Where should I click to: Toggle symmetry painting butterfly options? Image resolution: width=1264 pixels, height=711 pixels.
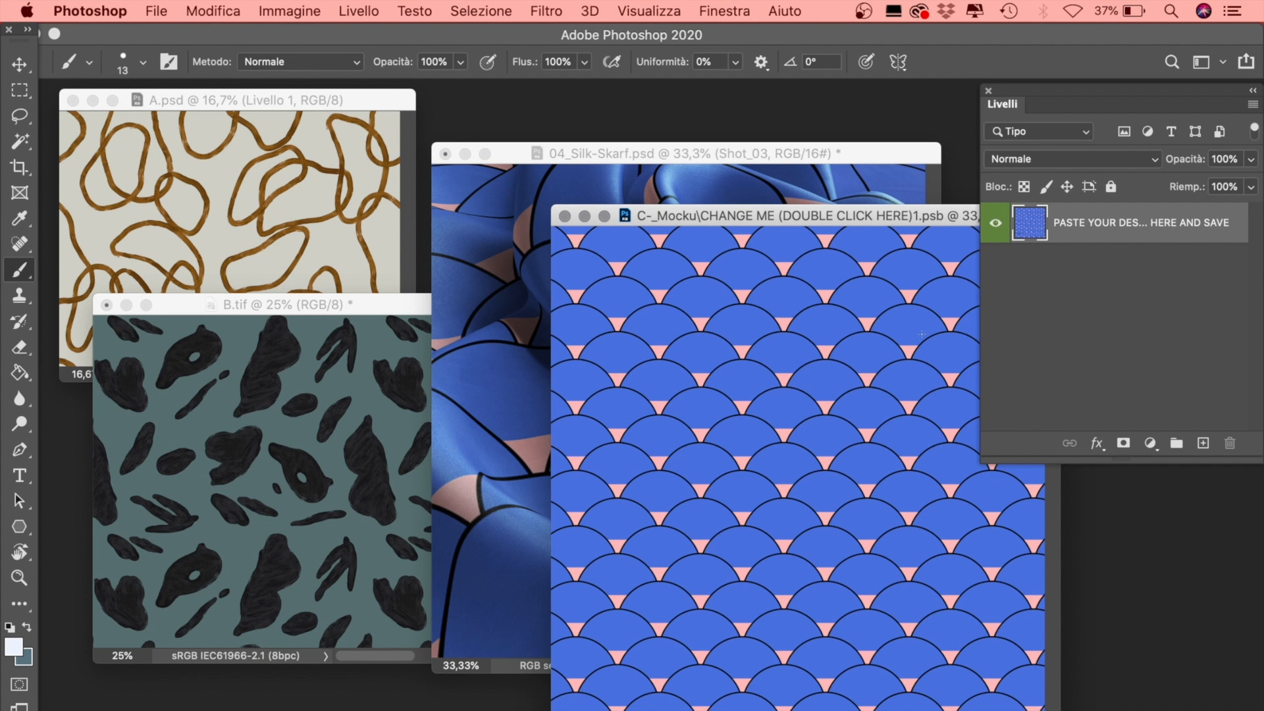point(898,62)
